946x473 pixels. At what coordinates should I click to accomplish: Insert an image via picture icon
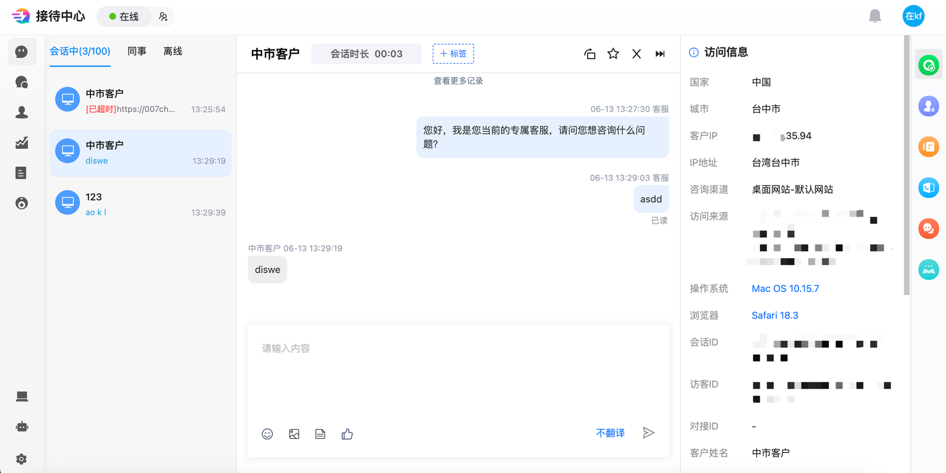[x=294, y=434]
